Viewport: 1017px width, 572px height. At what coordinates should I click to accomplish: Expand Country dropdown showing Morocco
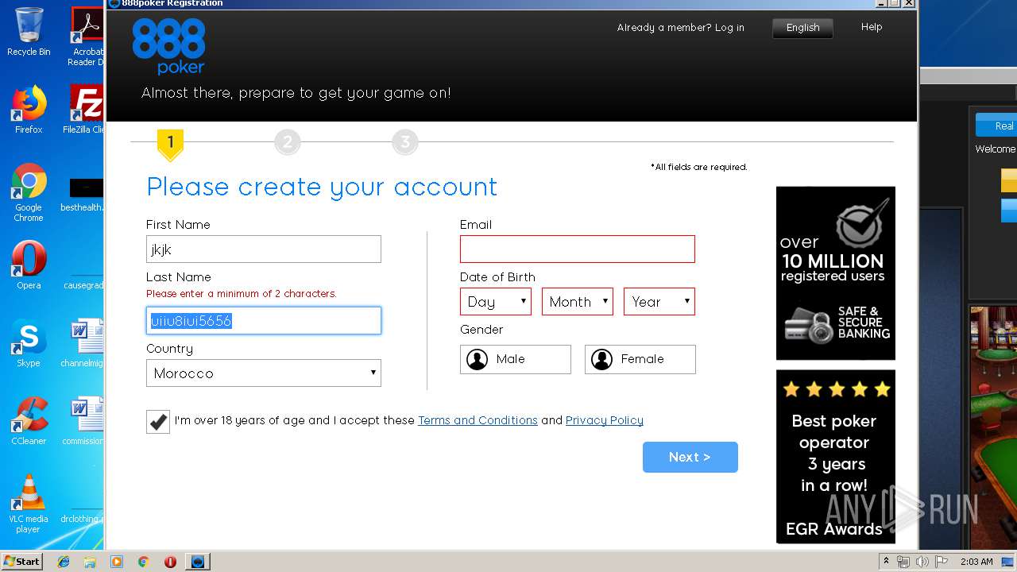click(264, 373)
